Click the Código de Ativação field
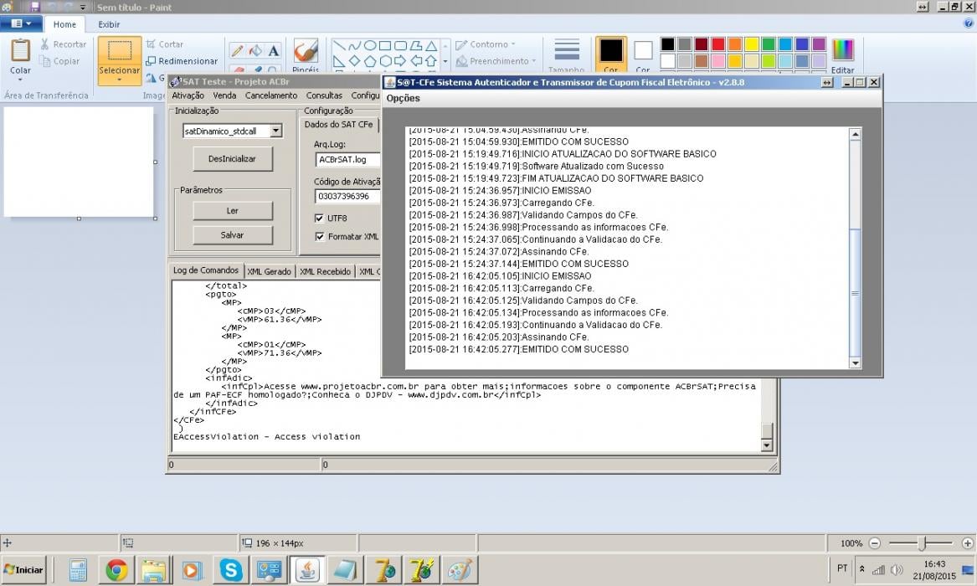 347,196
